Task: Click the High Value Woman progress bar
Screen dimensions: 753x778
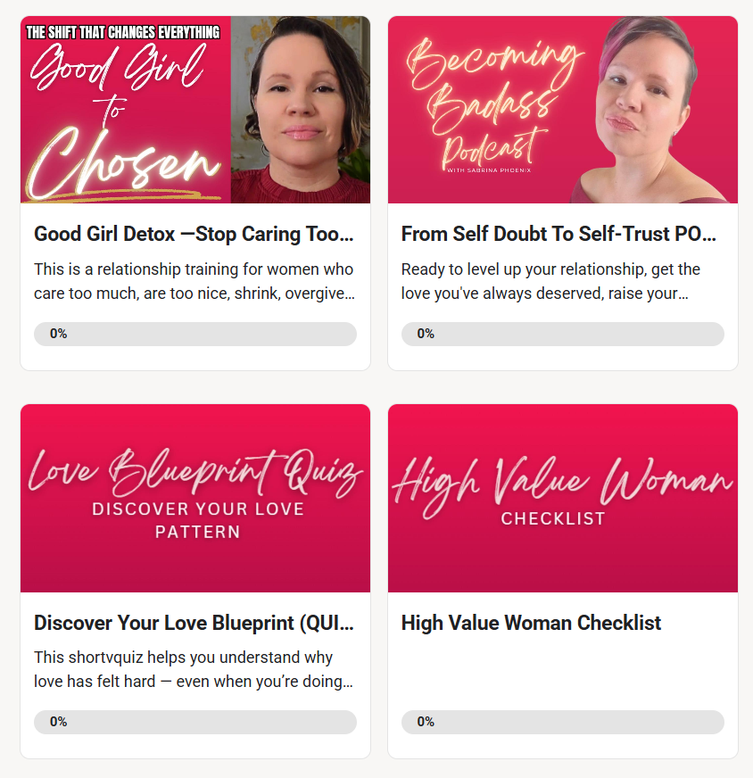Action: [x=562, y=722]
